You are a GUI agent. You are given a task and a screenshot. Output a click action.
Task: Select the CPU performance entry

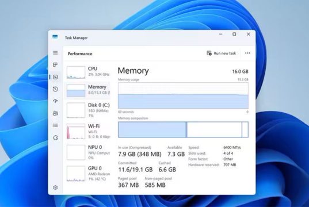(88, 72)
